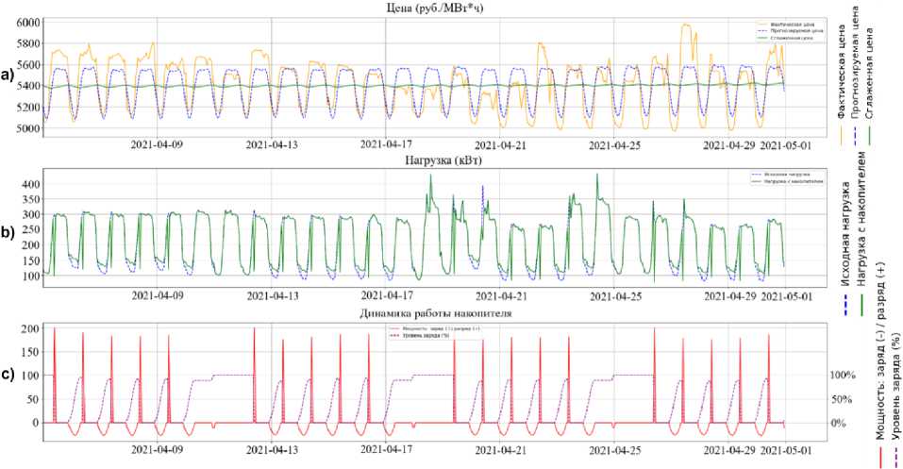Screen dimensions: 903x469
Task: Click date '2021-05-01' under price chart
Action: [x=787, y=145]
